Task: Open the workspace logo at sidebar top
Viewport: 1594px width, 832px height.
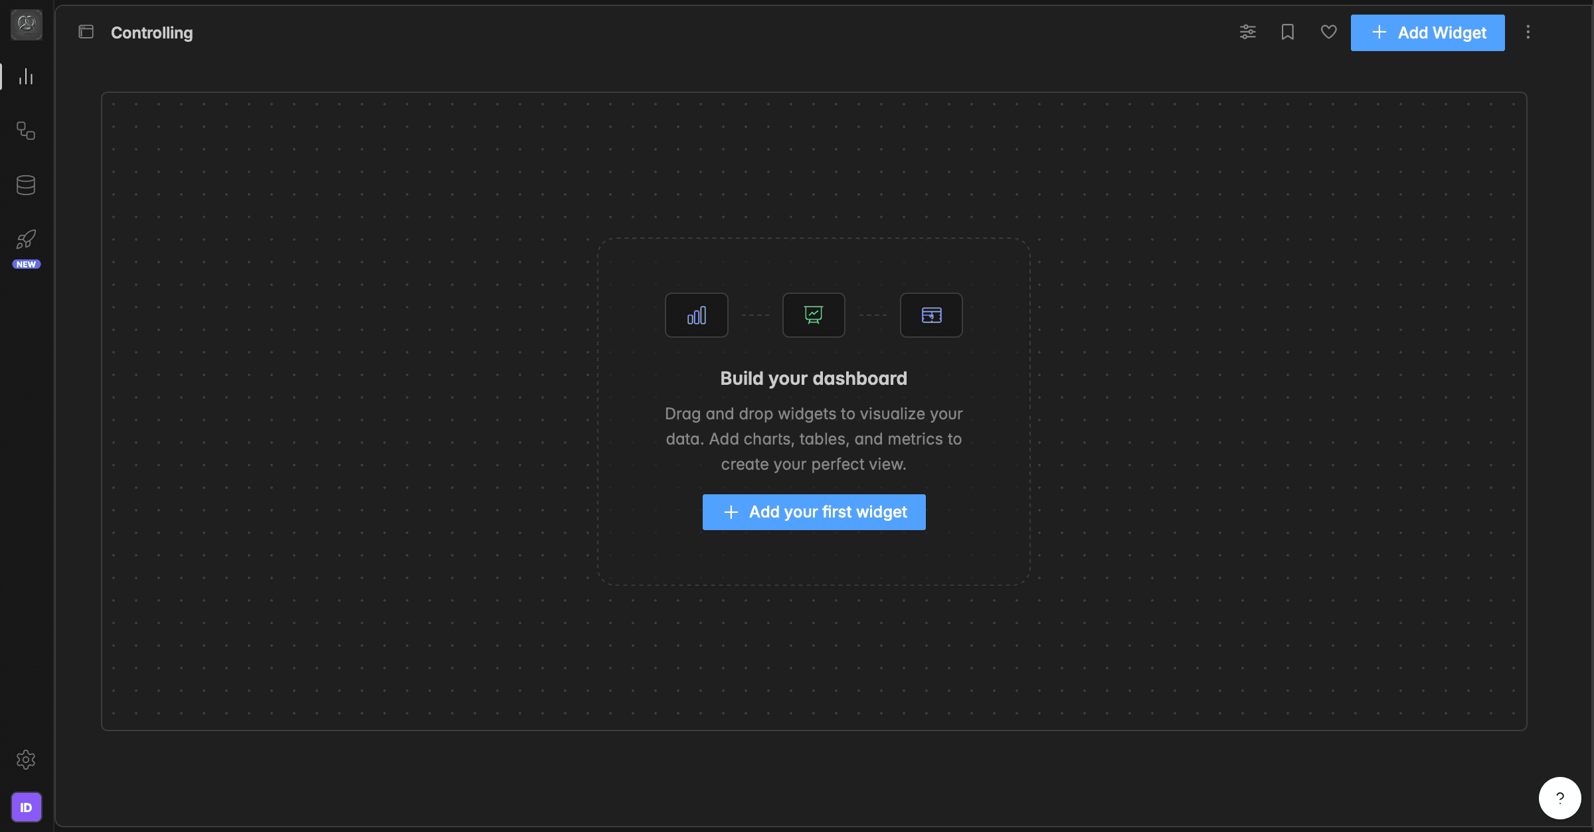Action: [27, 25]
